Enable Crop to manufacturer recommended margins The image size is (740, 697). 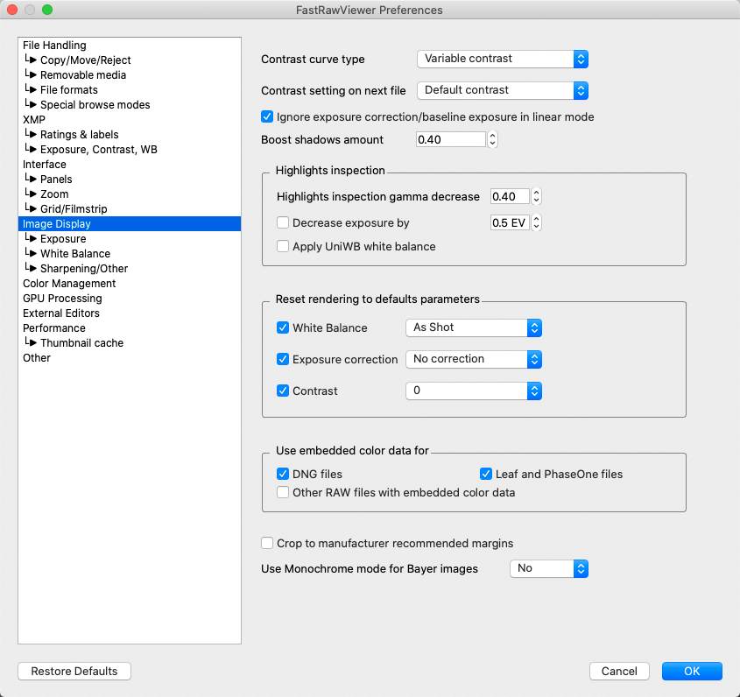pyautogui.click(x=268, y=544)
